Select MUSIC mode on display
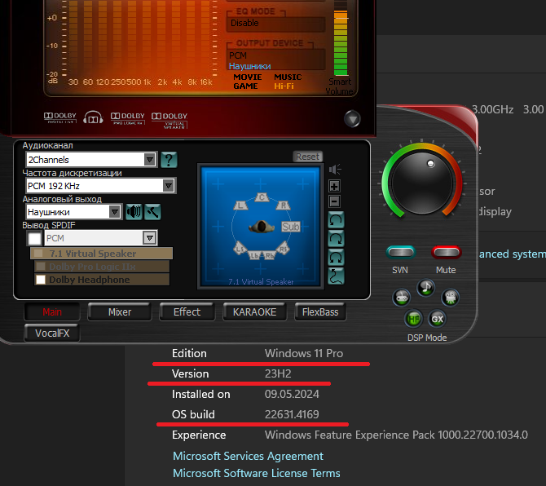 (288, 77)
